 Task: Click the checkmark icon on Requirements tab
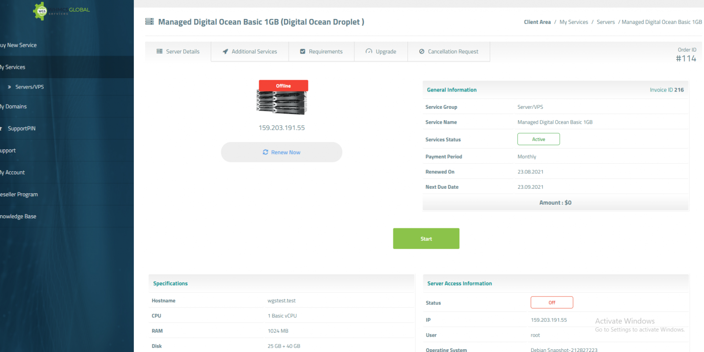coord(303,51)
